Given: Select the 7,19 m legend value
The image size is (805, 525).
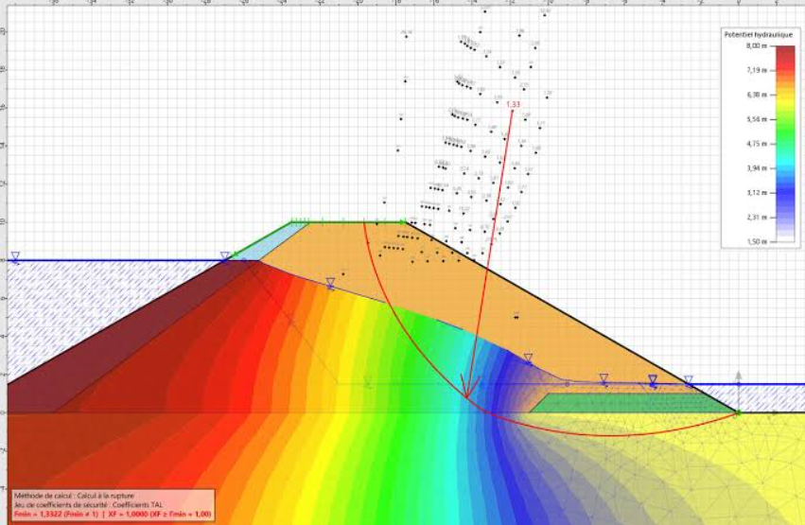Looking at the screenshot, I should [x=756, y=70].
